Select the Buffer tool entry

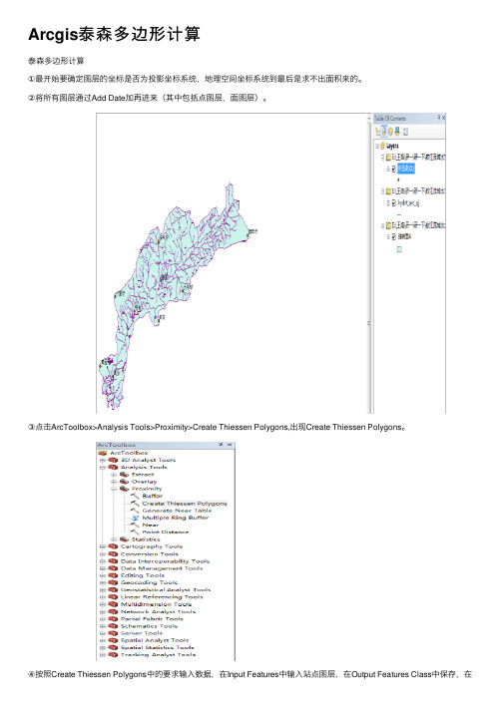click(x=152, y=496)
